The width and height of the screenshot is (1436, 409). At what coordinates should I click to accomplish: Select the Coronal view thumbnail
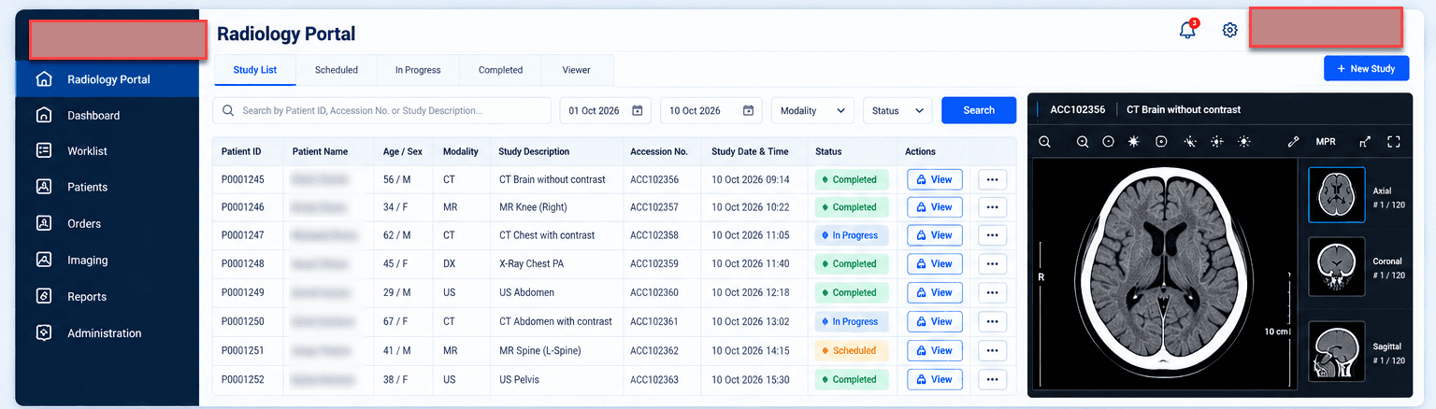(x=1337, y=265)
